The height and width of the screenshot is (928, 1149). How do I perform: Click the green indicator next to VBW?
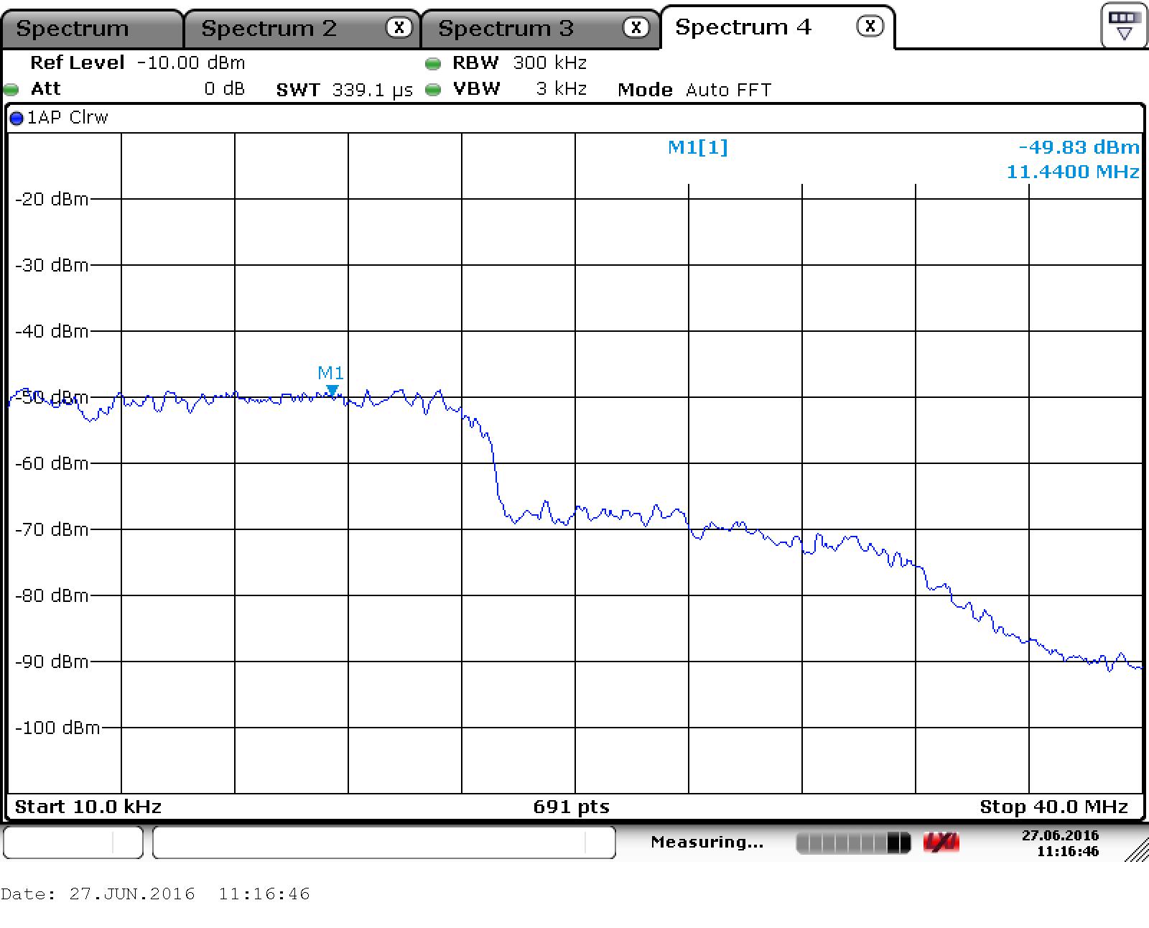click(433, 90)
